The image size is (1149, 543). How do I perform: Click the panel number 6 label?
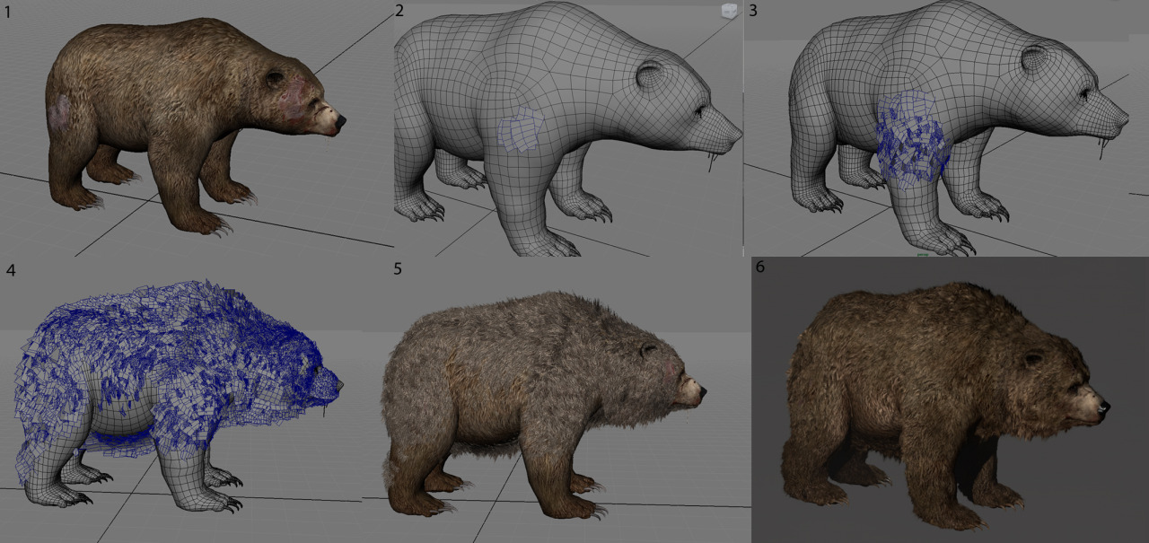coord(760,268)
